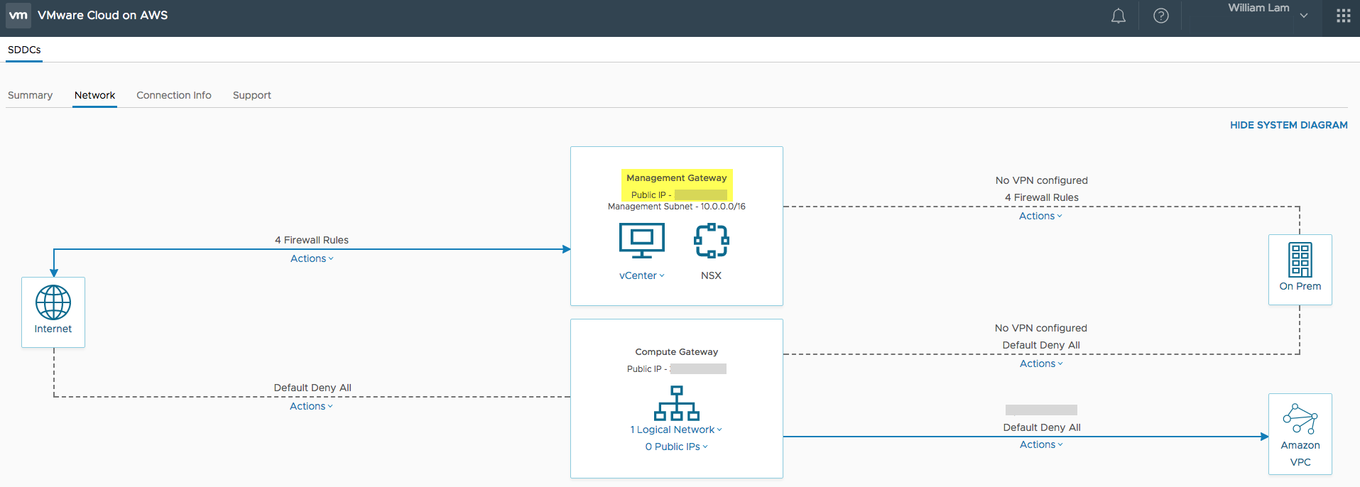This screenshot has width=1360, height=487.
Task: Expand the vCenter dropdown
Action: pyautogui.click(x=641, y=275)
